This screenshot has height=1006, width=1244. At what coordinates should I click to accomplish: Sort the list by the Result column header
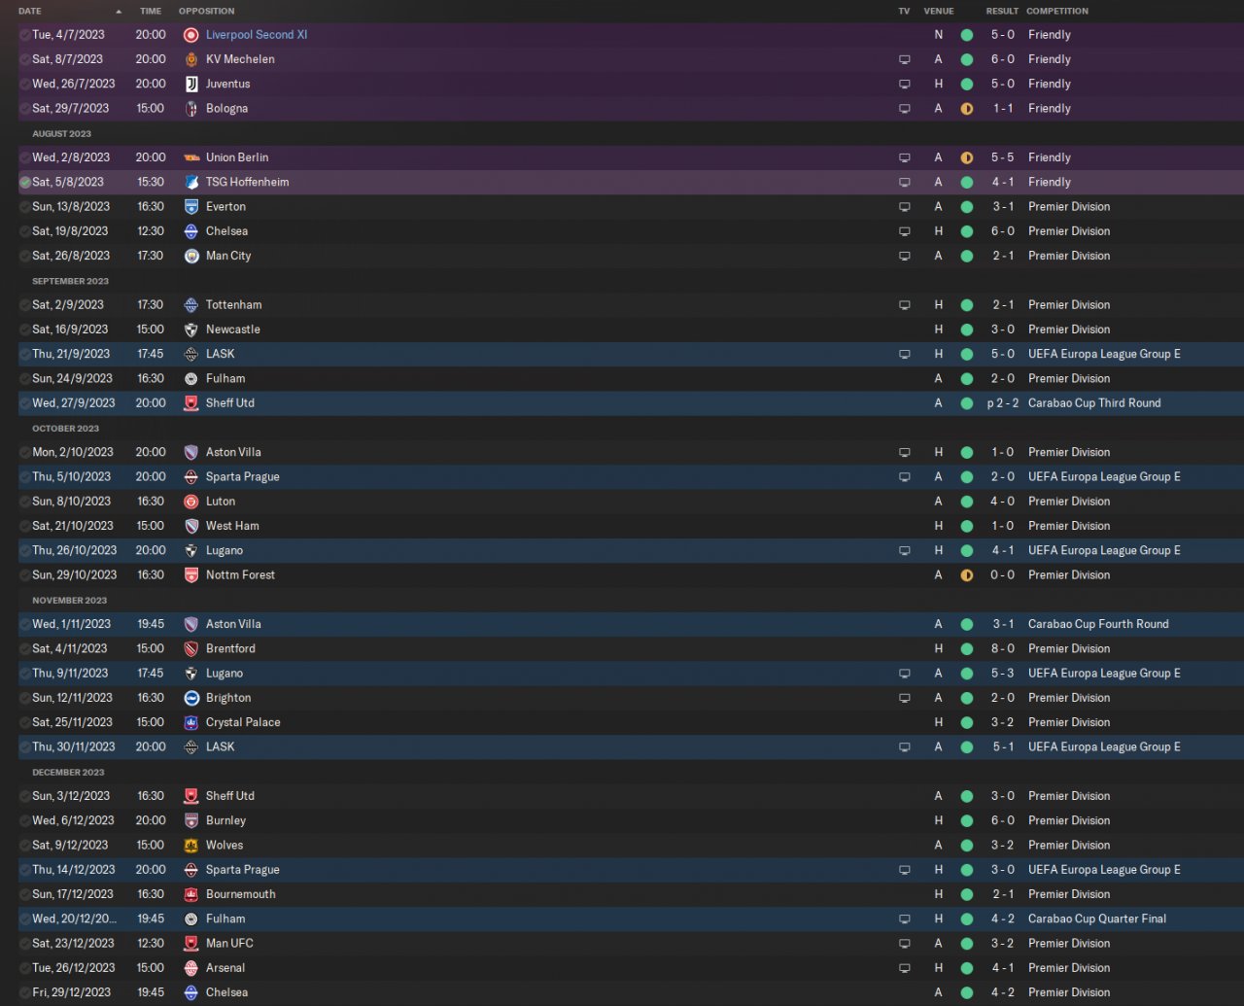(1001, 12)
